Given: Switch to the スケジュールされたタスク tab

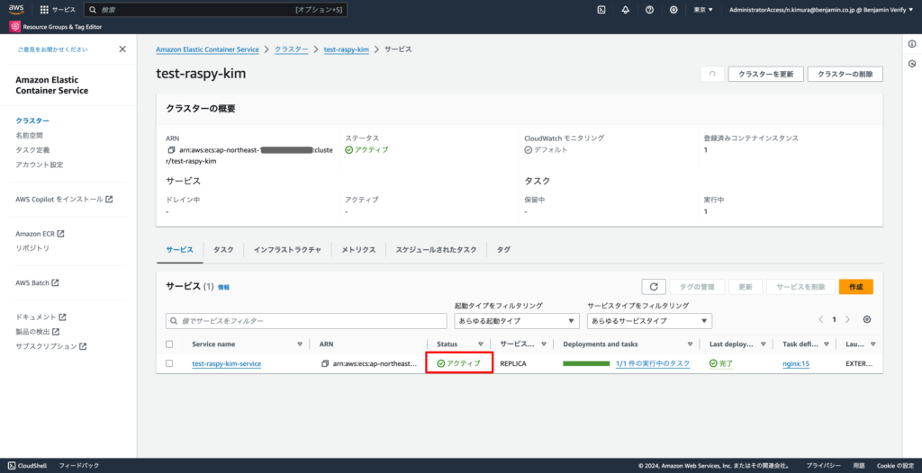Looking at the screenshot, I should [x=437, y=250].
